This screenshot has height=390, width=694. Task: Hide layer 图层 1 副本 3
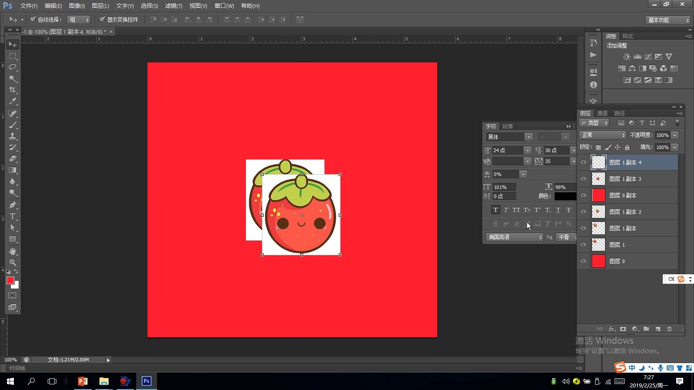(x=583, y=179)
